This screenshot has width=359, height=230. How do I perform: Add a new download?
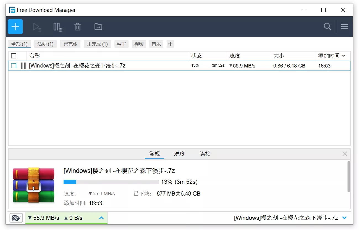(15, 26)
